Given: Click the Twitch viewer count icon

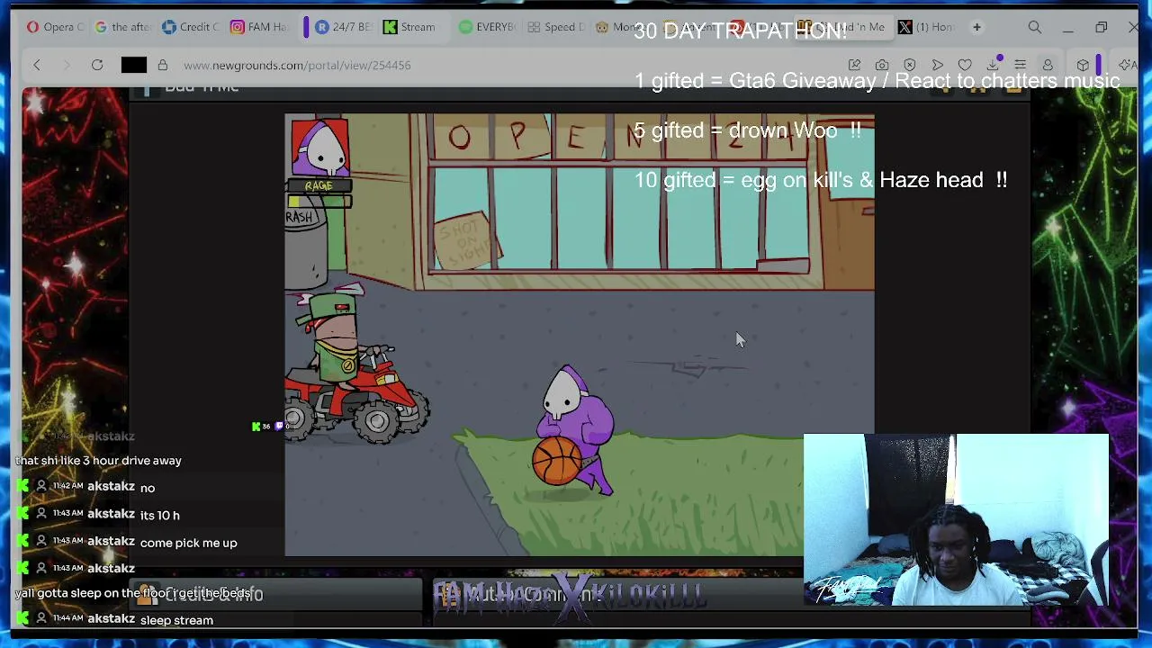Looking at the screenshot, I should coord(278,427).
